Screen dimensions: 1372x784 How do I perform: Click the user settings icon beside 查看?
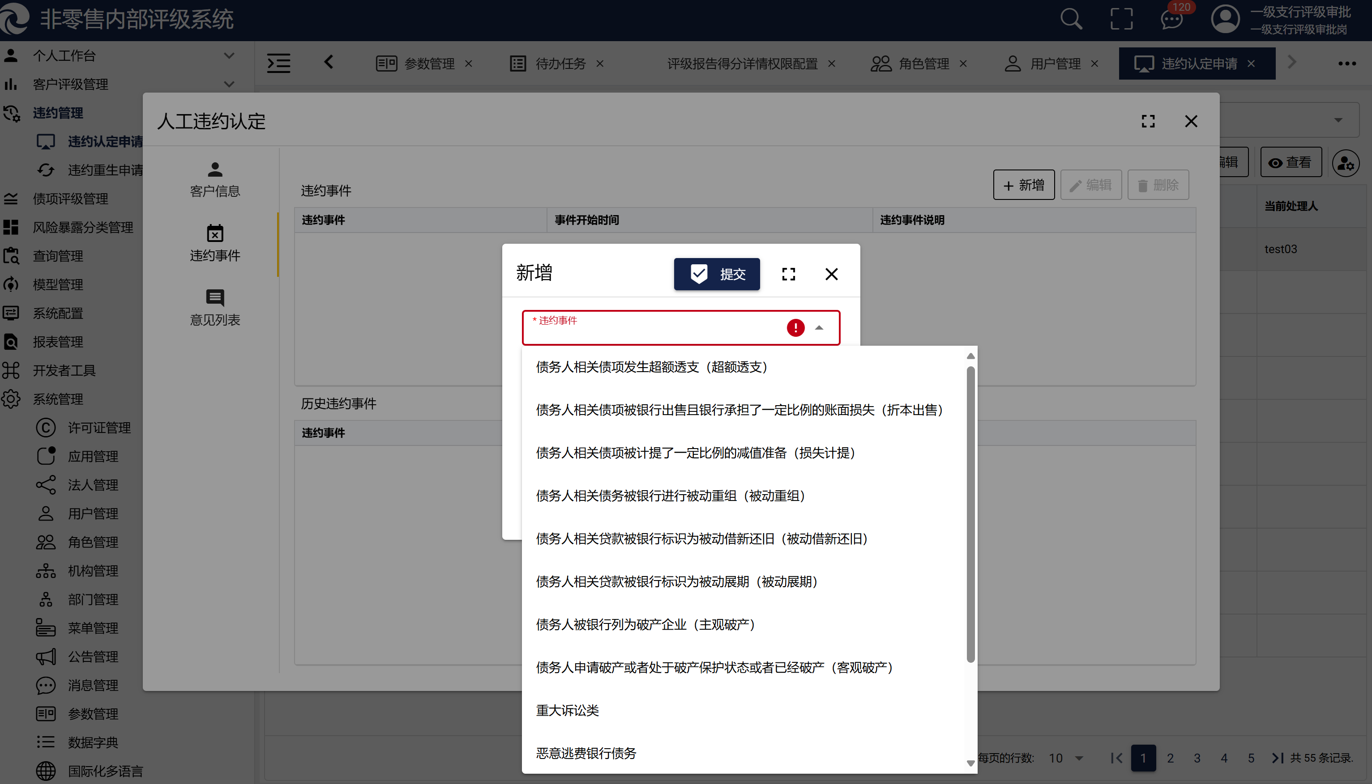(1345, 163)
